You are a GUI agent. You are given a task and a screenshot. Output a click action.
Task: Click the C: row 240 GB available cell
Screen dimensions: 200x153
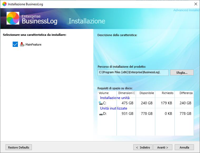(147, 103)
